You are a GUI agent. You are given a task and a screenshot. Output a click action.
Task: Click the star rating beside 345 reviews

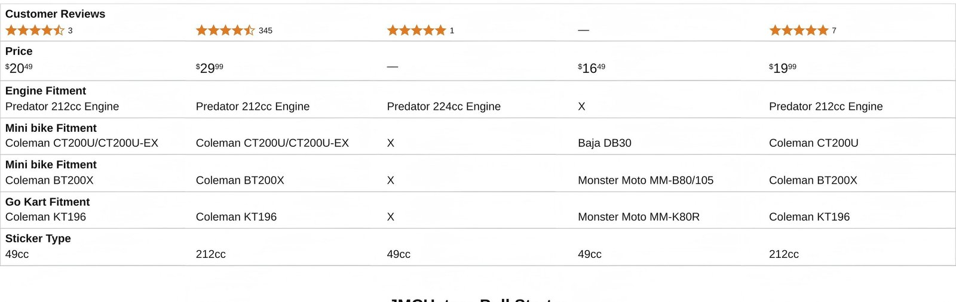coord(225,30)
